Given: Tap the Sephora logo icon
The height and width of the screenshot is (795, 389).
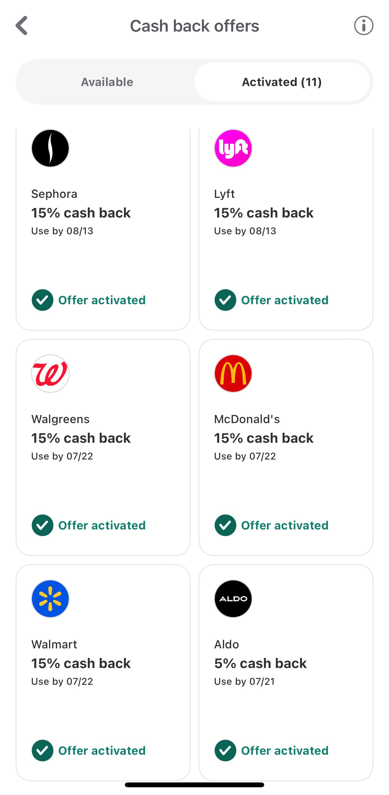Looking at the screenshot, I should [x=50, y=148].
